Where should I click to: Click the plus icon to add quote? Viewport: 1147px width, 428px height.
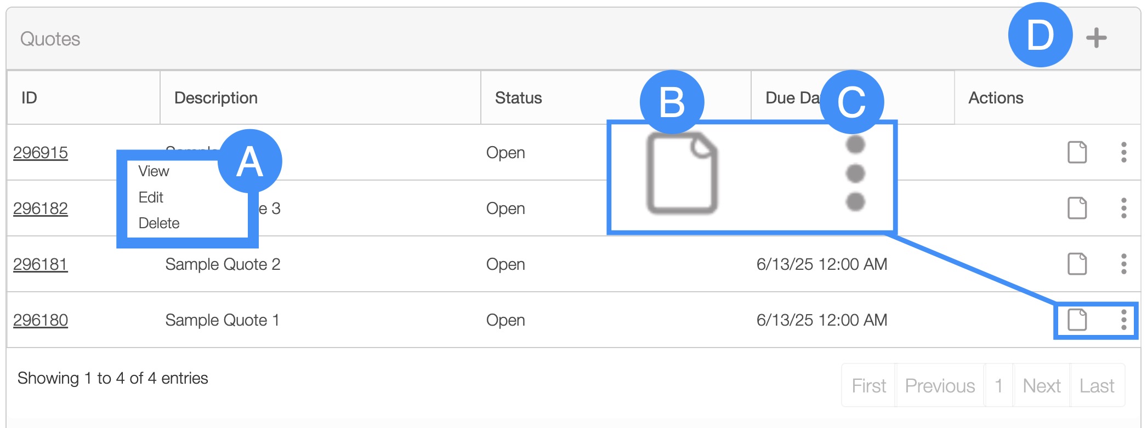click(1096, 38)
